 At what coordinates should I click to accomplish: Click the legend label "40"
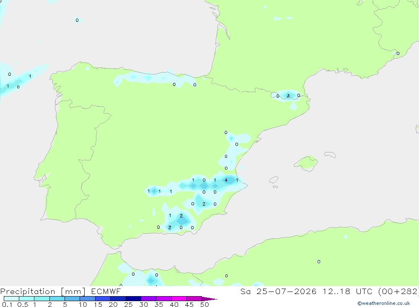pos(174,304)
